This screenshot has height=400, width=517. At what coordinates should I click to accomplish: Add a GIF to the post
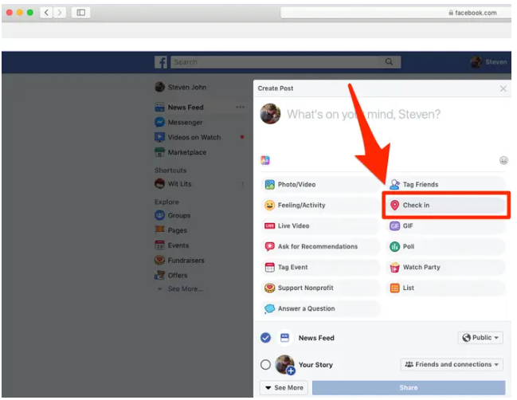tap(445, 225)
